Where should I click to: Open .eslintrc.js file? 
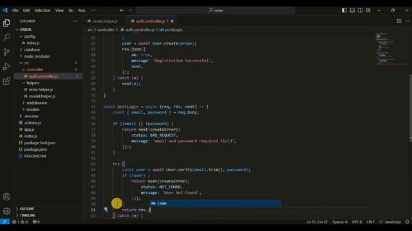48,123
